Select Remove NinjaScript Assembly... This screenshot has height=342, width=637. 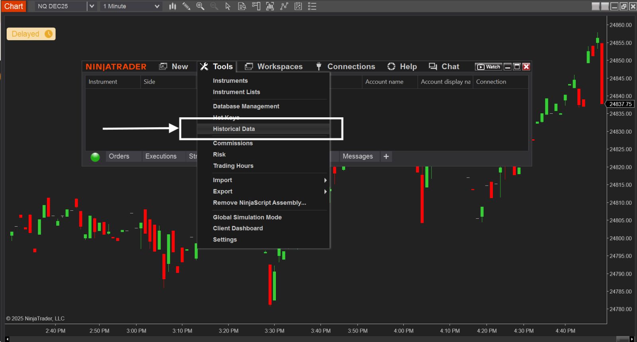[260, 203]
